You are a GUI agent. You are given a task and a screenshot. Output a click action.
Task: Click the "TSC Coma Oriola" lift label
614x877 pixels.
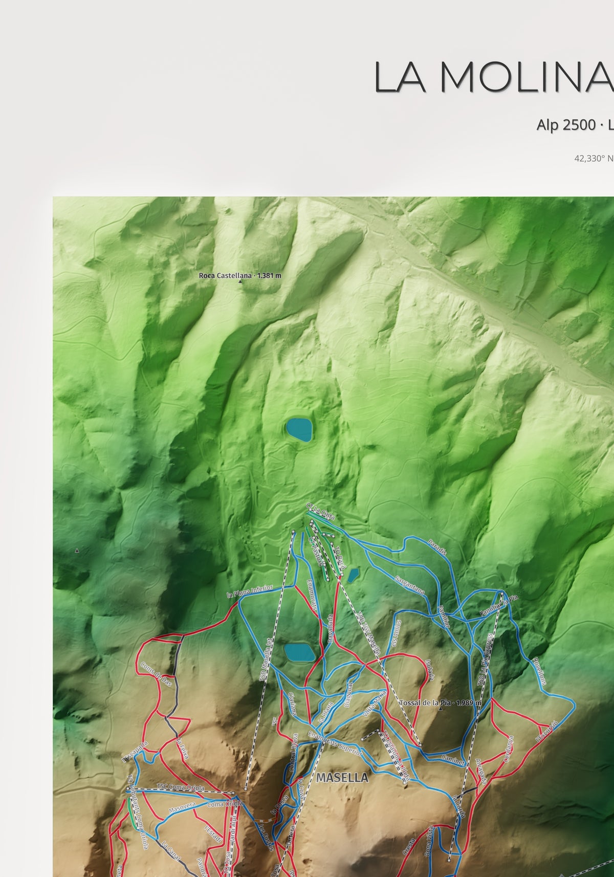pos(180,787)
